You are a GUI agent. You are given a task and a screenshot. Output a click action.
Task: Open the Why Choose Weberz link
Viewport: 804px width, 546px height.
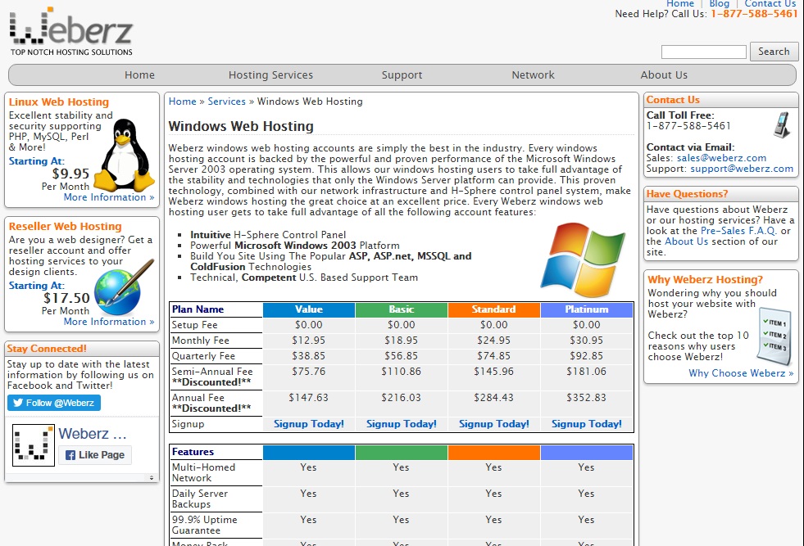click(740, 373)
